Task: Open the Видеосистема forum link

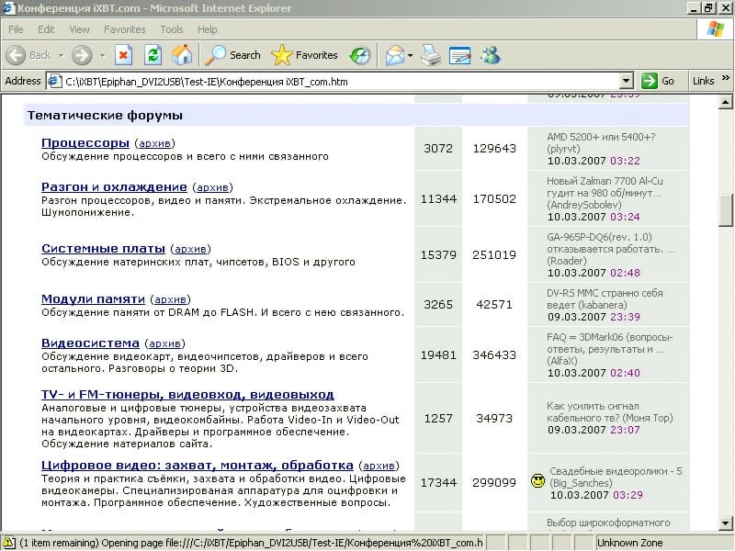Action: pyautogui.click(x=90, y=343)
